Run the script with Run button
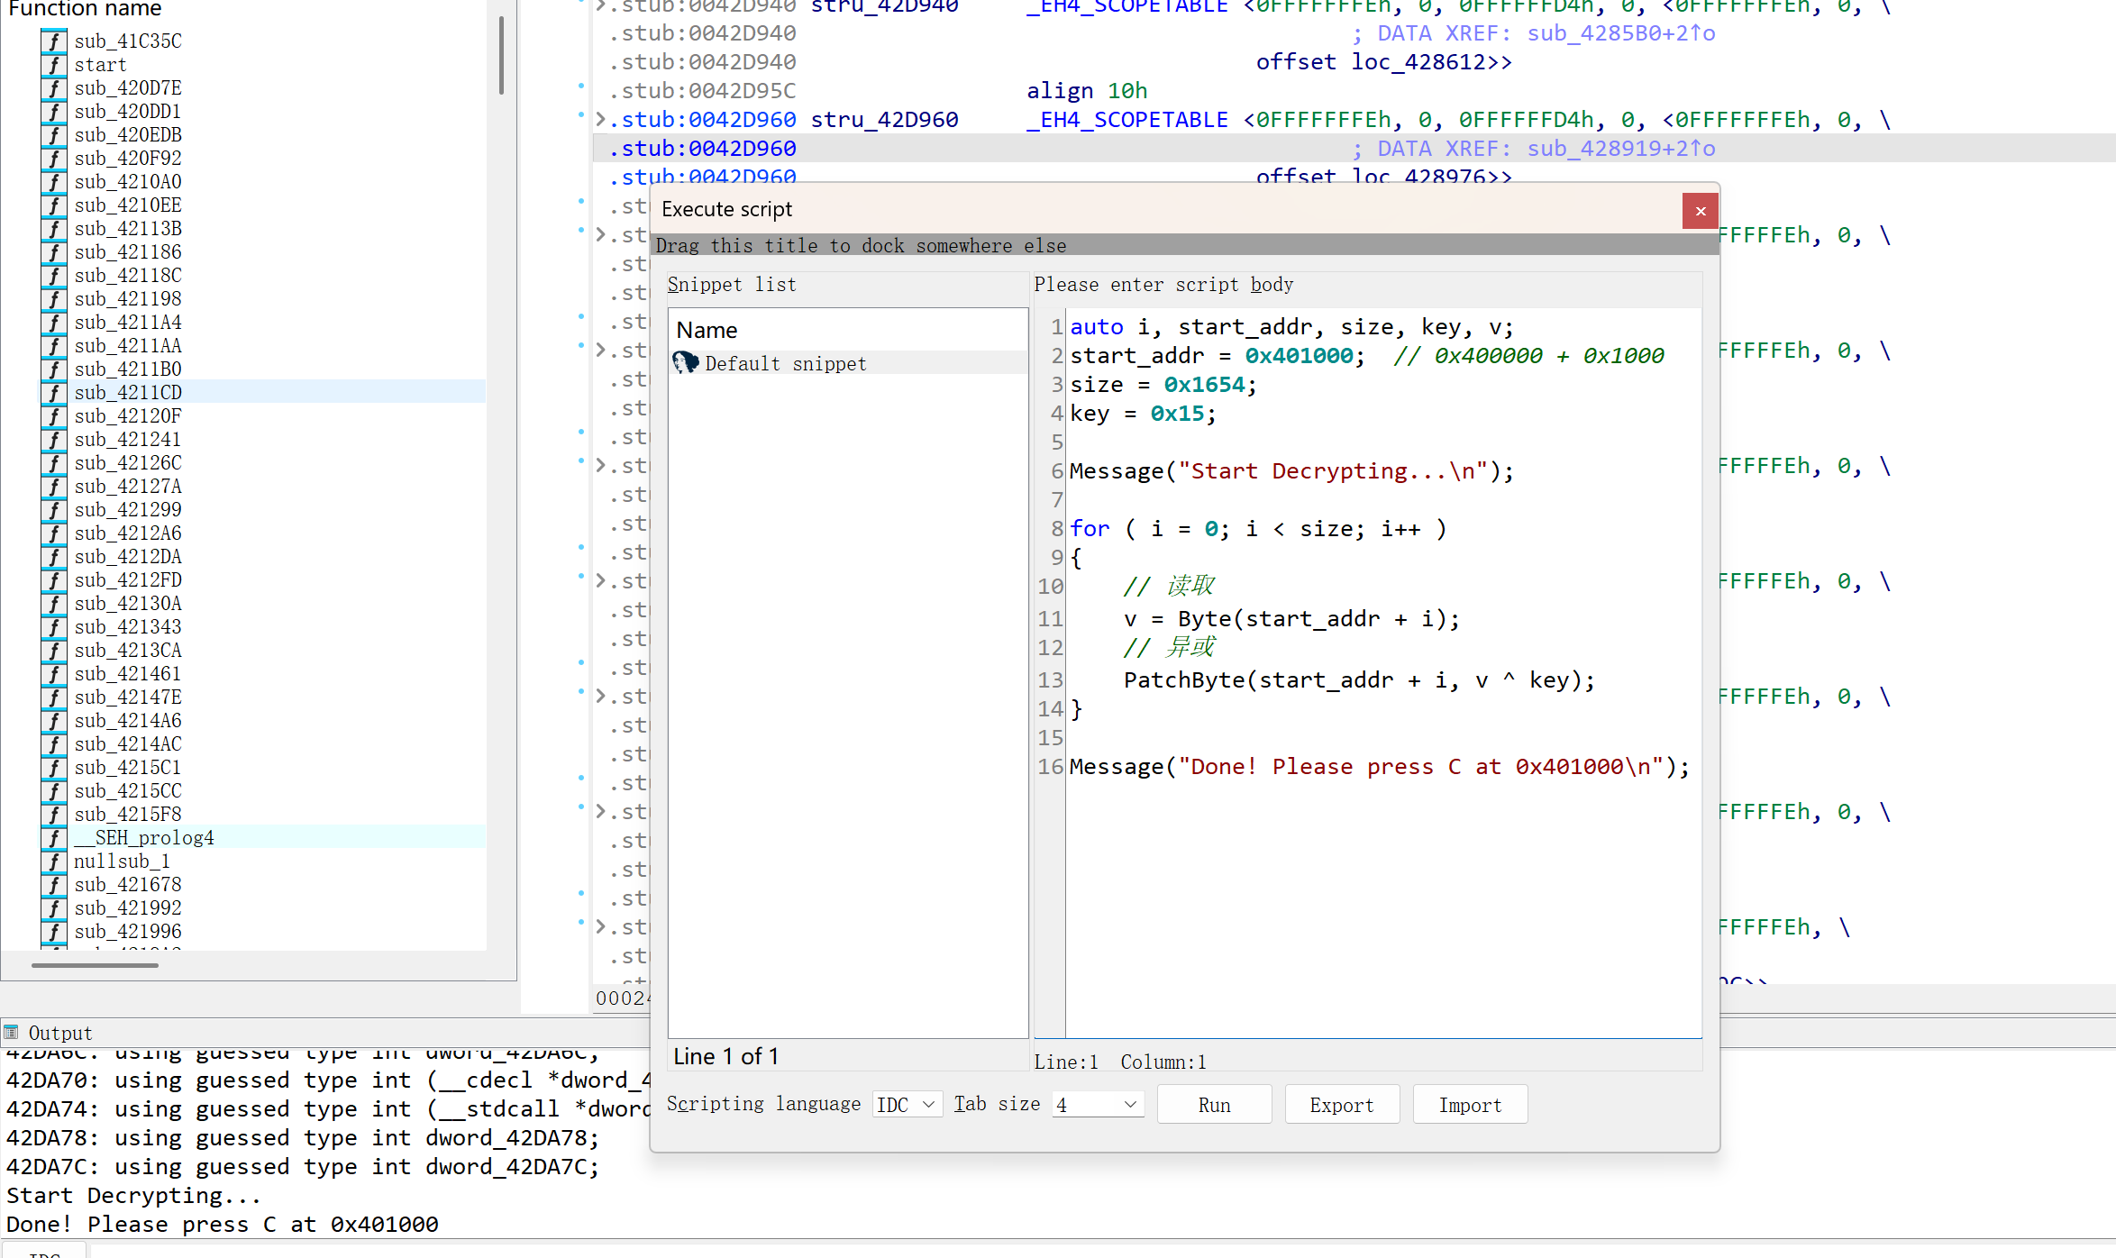This screenshot has height=1258, width=2116. [1213, 1105]
